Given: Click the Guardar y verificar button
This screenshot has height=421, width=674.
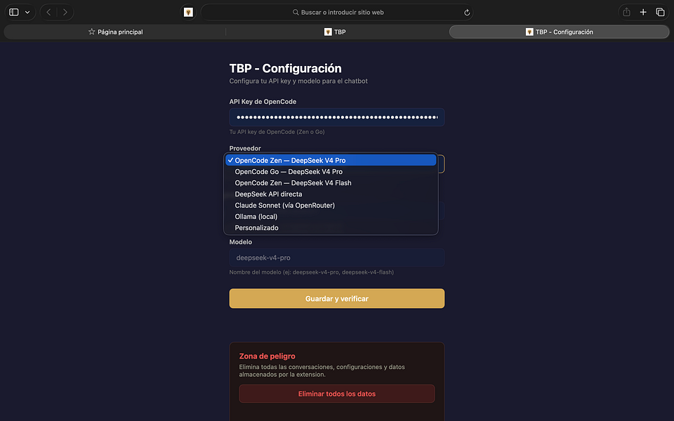Looking at the screenshot, I should pos(337,299).
